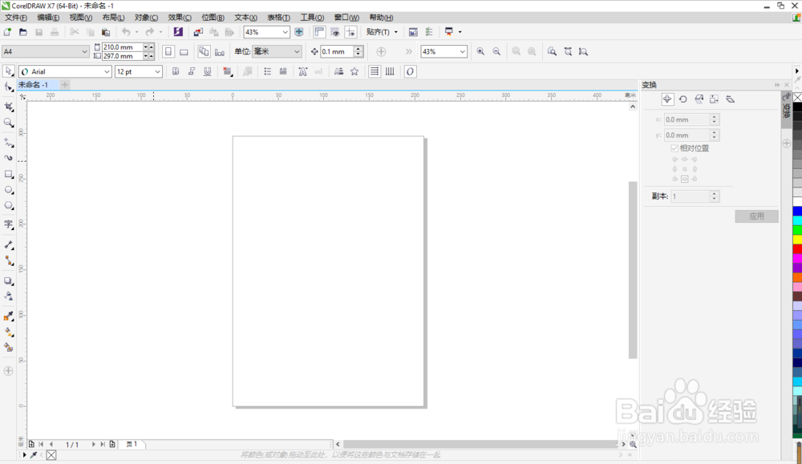Open 单位 units dropdown
Screen dimensions: 802x464
[x=297, y=51]
